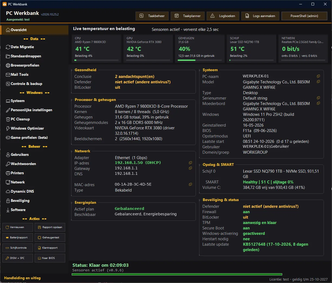Screen dimensions: 332x283
Task: Create a Klantrapport
Action: point(50,248)
